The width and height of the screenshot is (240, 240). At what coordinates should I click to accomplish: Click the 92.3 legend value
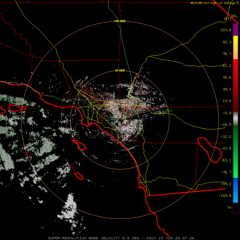pos(227,42)
